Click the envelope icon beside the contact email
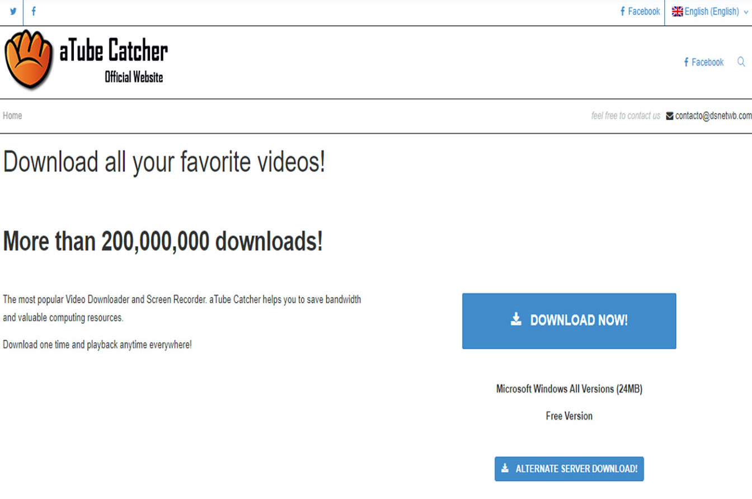Viewport: 752px width, 499px height. 668,116
